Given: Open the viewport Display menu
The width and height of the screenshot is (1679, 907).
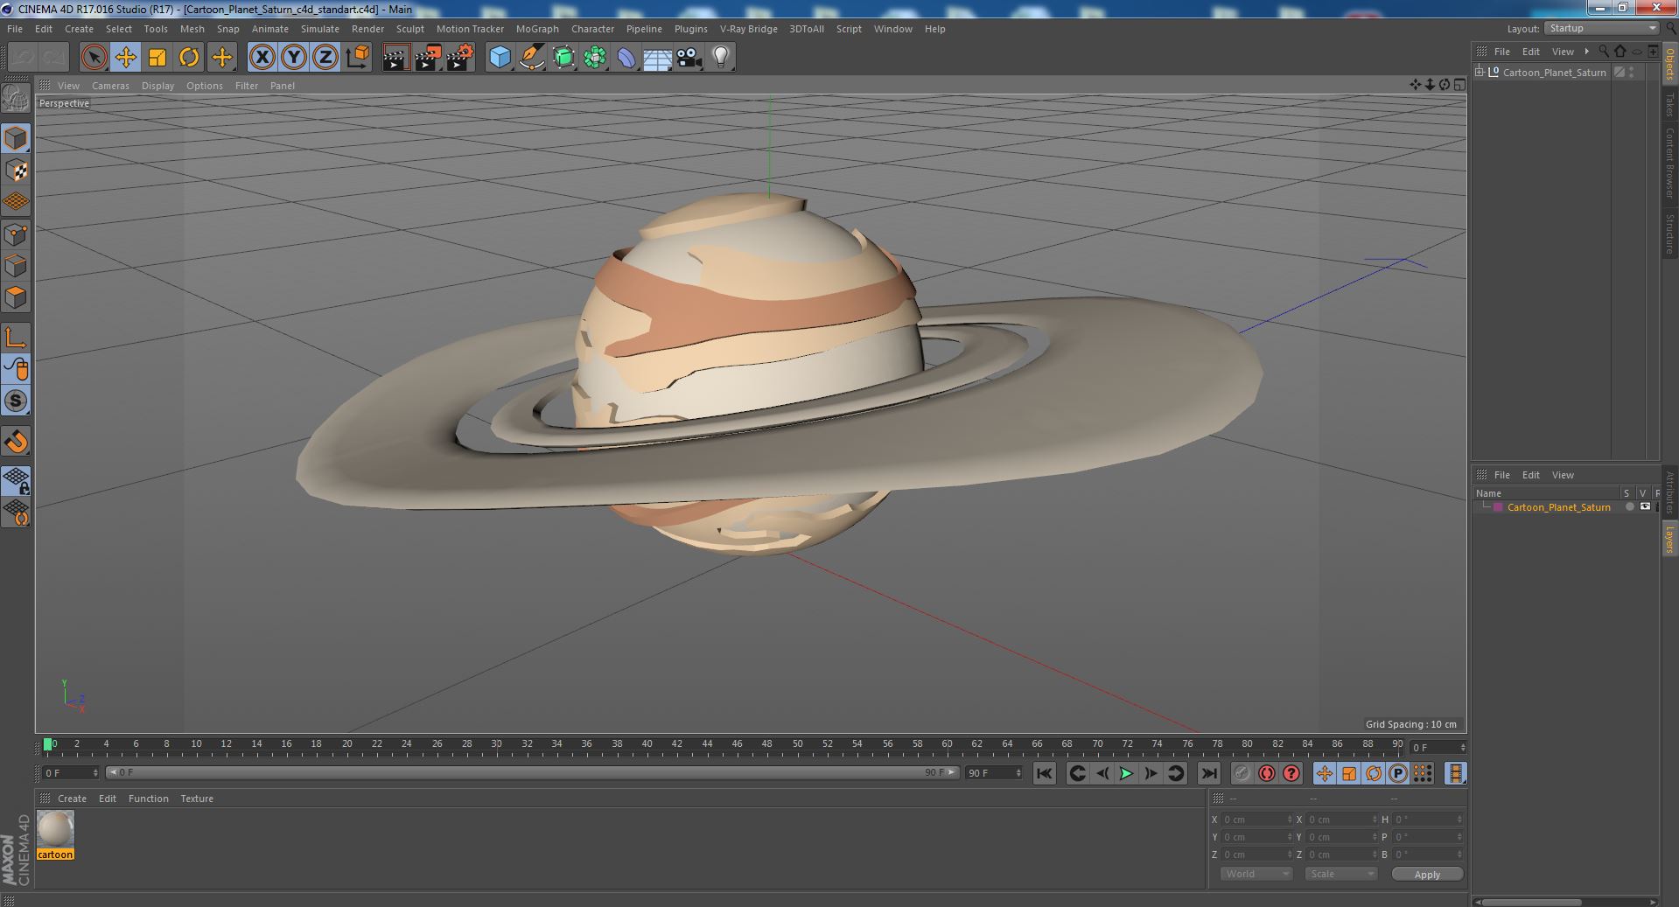Looking at the screenshot, I should coord(157,86).
